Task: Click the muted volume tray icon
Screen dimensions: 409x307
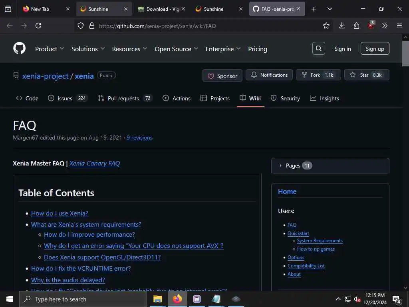Action: click(x=357, y=299)
